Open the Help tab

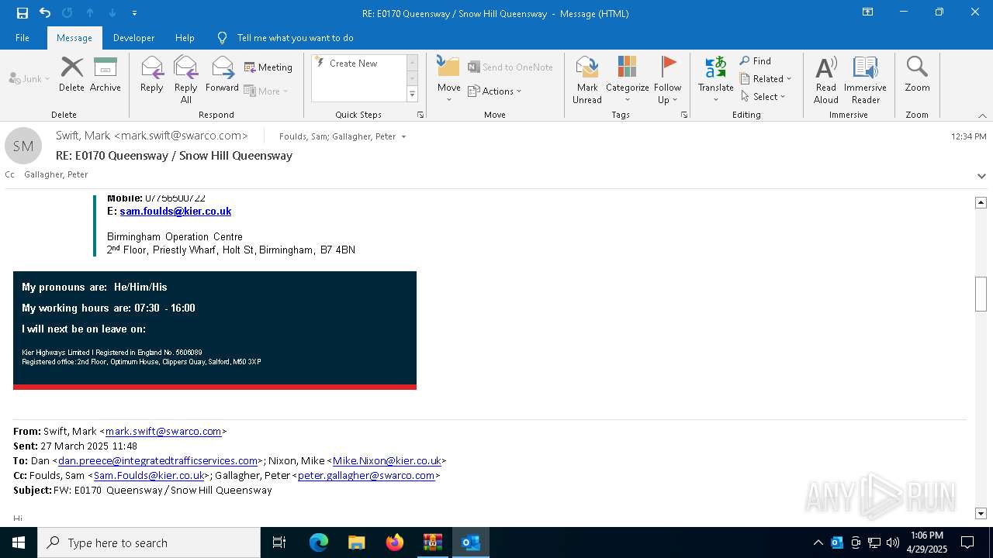tap(185, 37)
